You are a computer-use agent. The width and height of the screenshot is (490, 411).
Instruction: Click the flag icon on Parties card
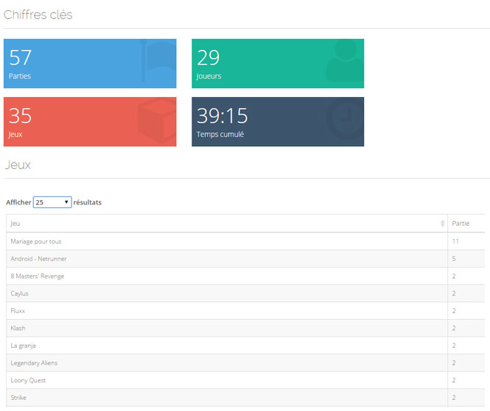158,60
